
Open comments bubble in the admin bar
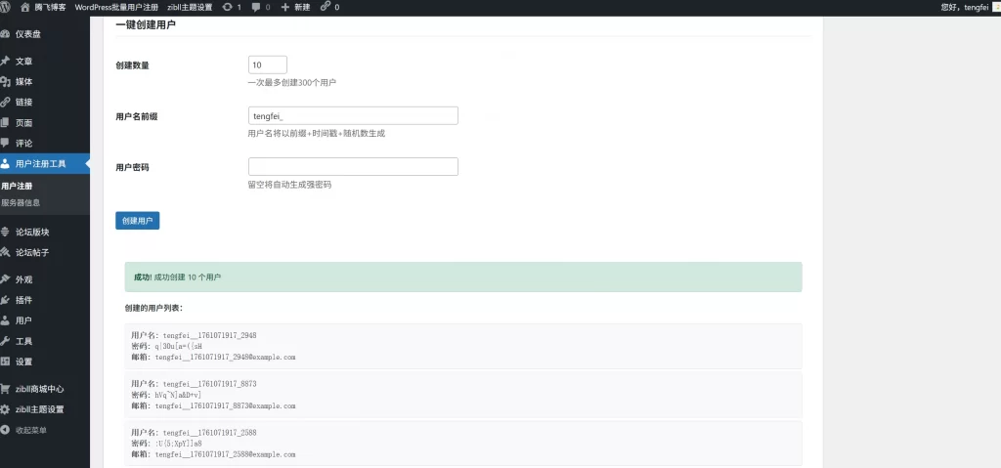pyautogui.click(x=260, y=7)
